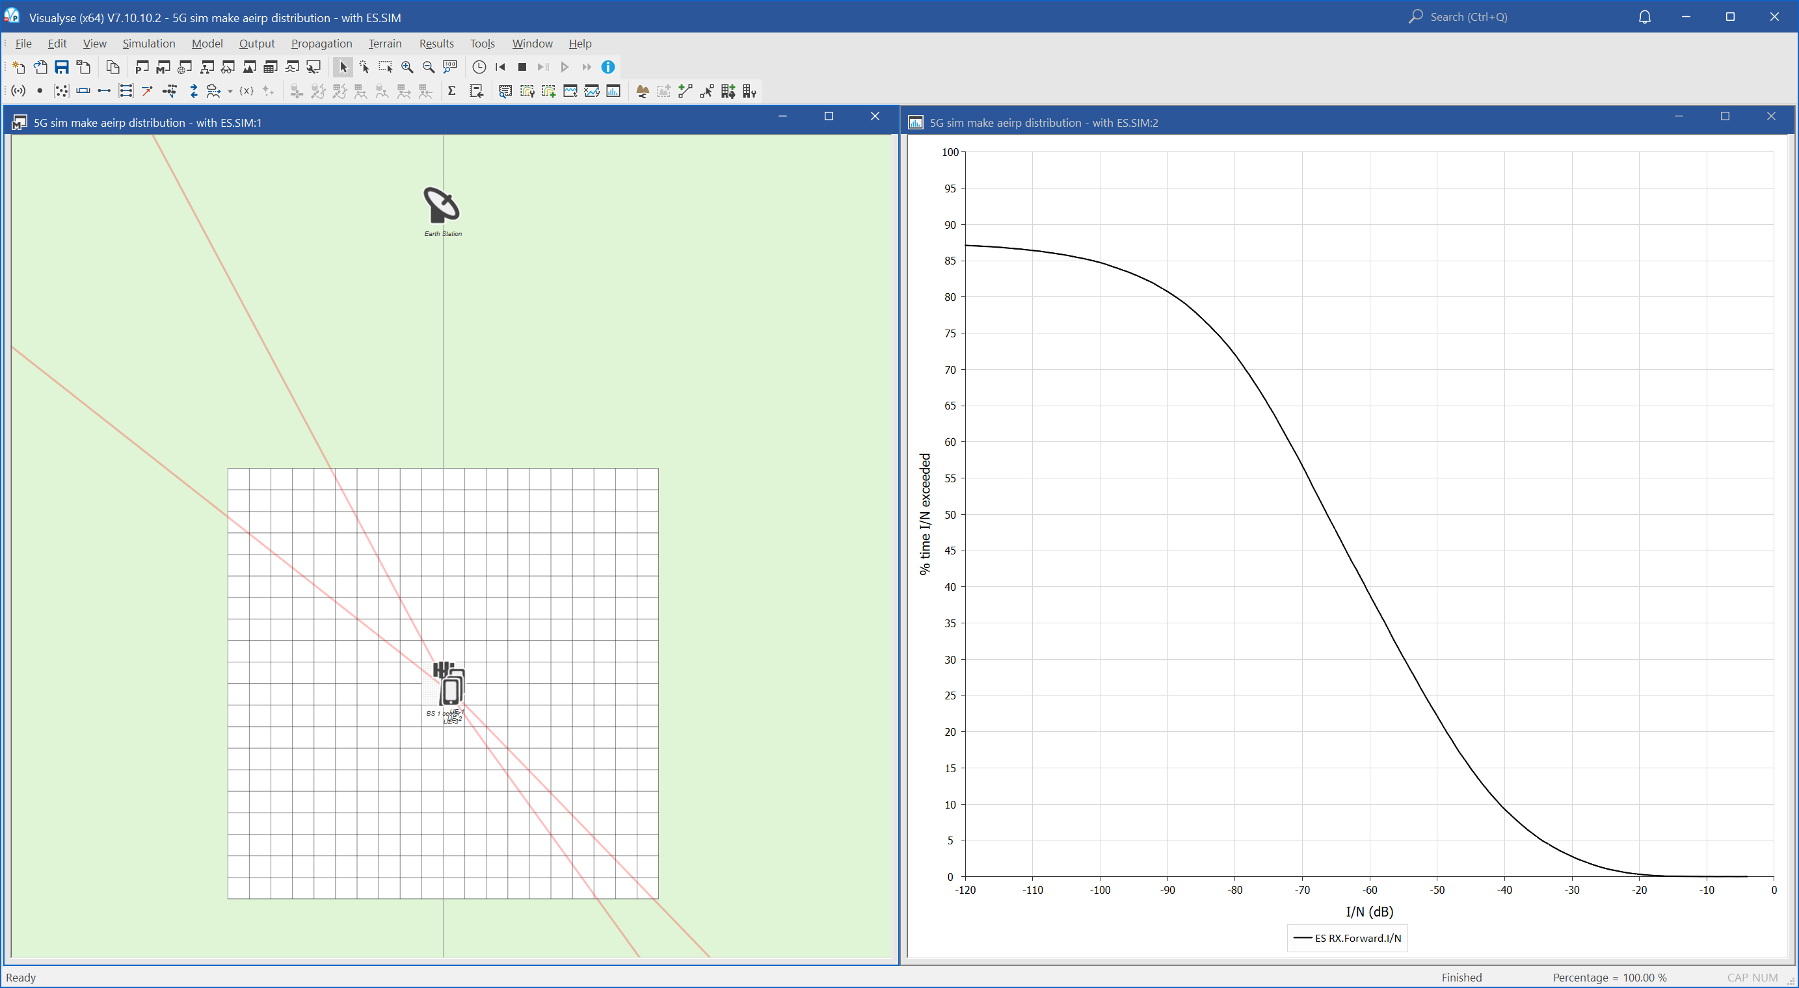
Task: Open a new Mercator map view (M icon)
Action: (x=163, y=67)
